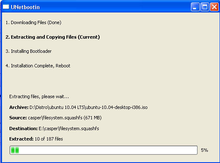The width and height of the screenshot is (220, 163).
Task: Minimize the UNetbootin window
Action: (195, 7)
